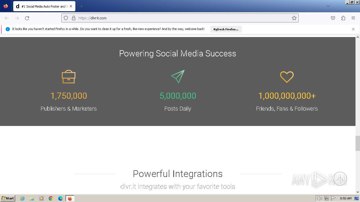This screenshot has width=360, height=202.
Task: Click the page scrollbar thumb
Action: [358, 143]
